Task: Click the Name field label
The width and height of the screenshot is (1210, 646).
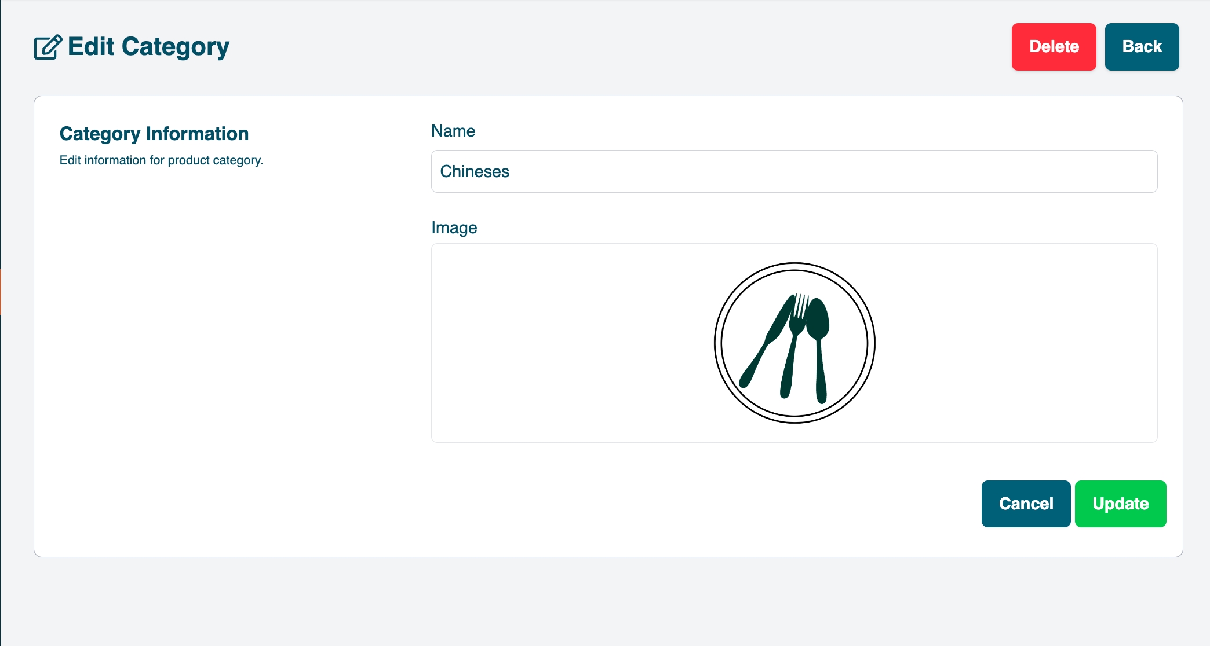Action: (453, 131)
